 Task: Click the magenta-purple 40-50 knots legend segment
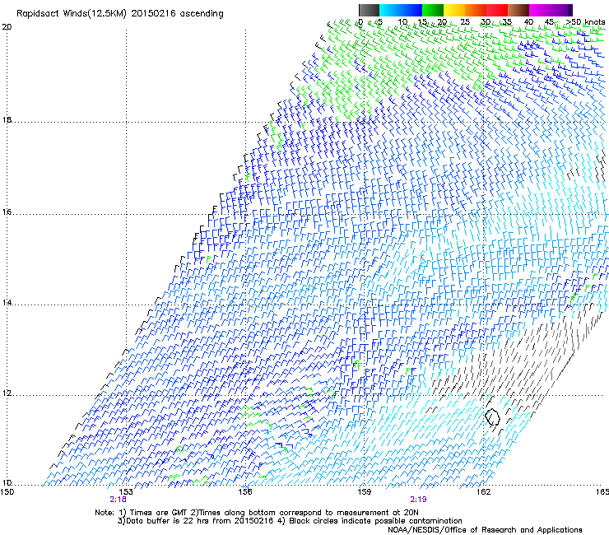coord(551,10)
